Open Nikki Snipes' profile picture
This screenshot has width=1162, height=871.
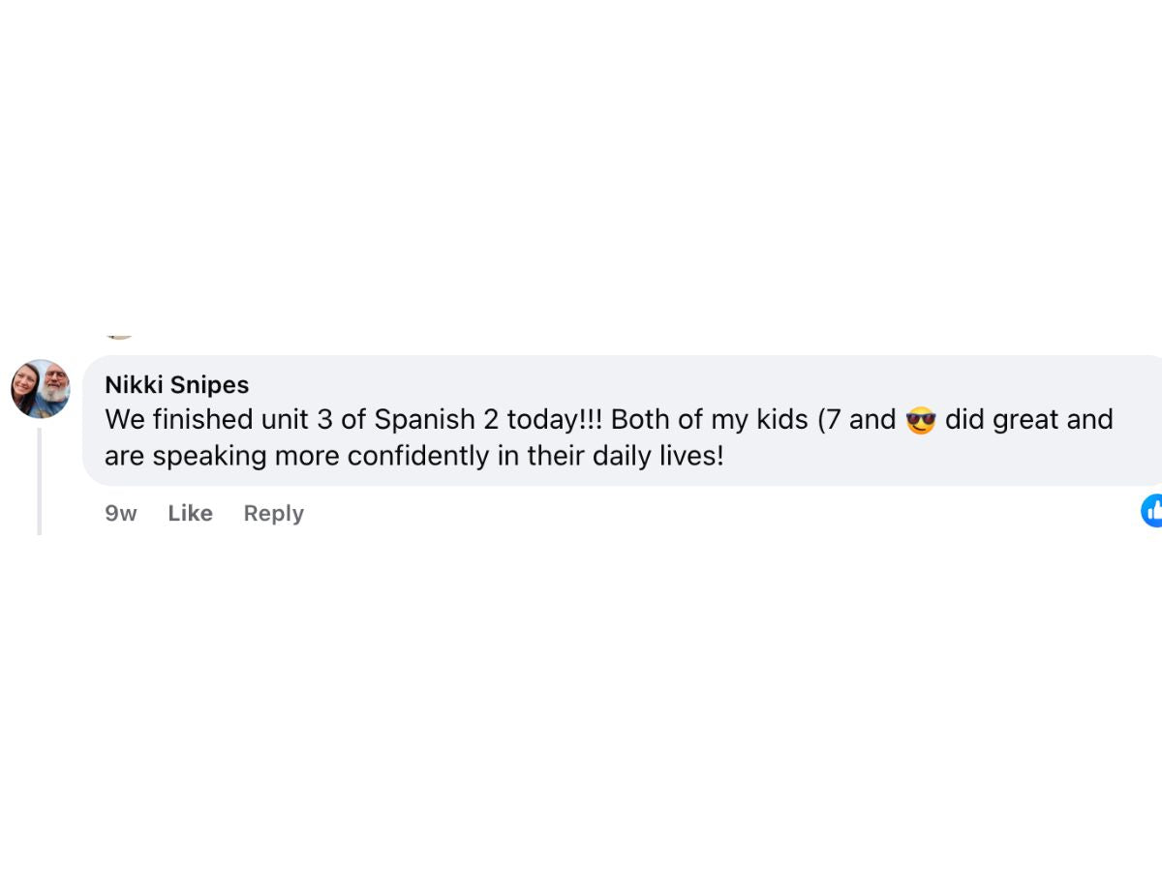(x=41, y=389)
